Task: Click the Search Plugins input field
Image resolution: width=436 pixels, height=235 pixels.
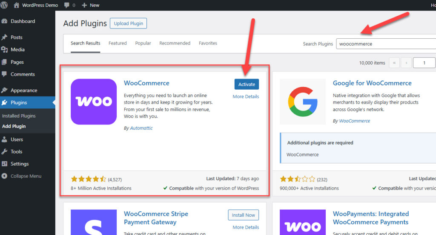Action: (x=386, y=44)
